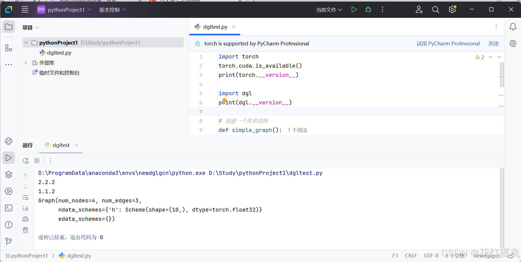Viewport: 521px width, 262px height.
Task: Run the current file with green play
Action: pyautogui.click(x=354, y=10)
